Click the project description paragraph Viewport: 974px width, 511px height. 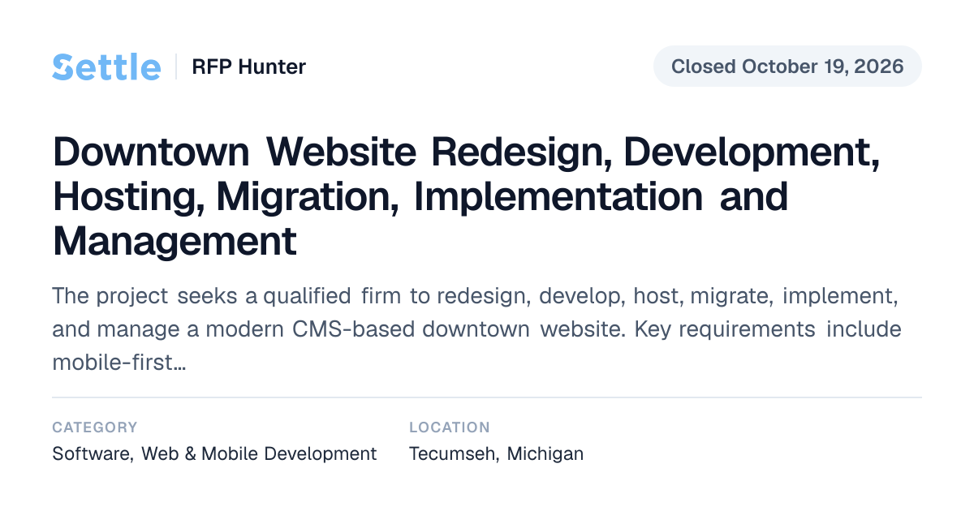476,329
